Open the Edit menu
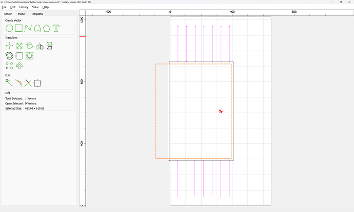354x212 pixels. coord(13,7)
